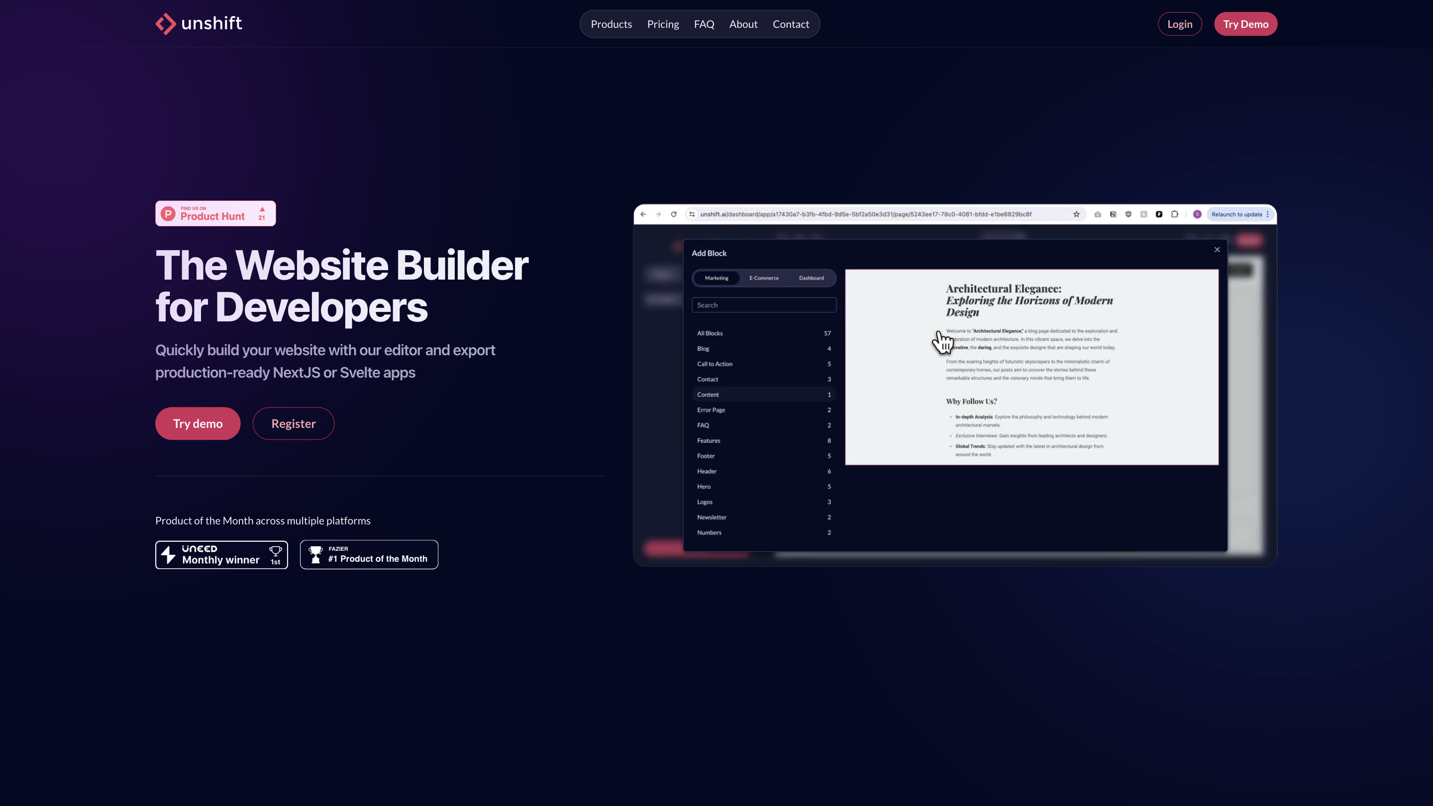The image size is (1433, 806).
Task: Click the extensions puzzle icon in preview
Action: (x=1174, y=214)
